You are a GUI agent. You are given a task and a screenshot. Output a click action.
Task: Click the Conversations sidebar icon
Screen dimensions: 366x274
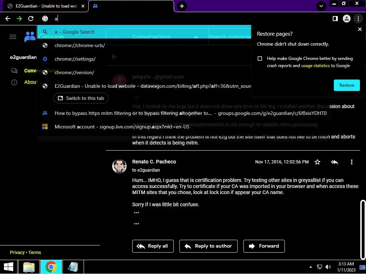pos(14,71)
